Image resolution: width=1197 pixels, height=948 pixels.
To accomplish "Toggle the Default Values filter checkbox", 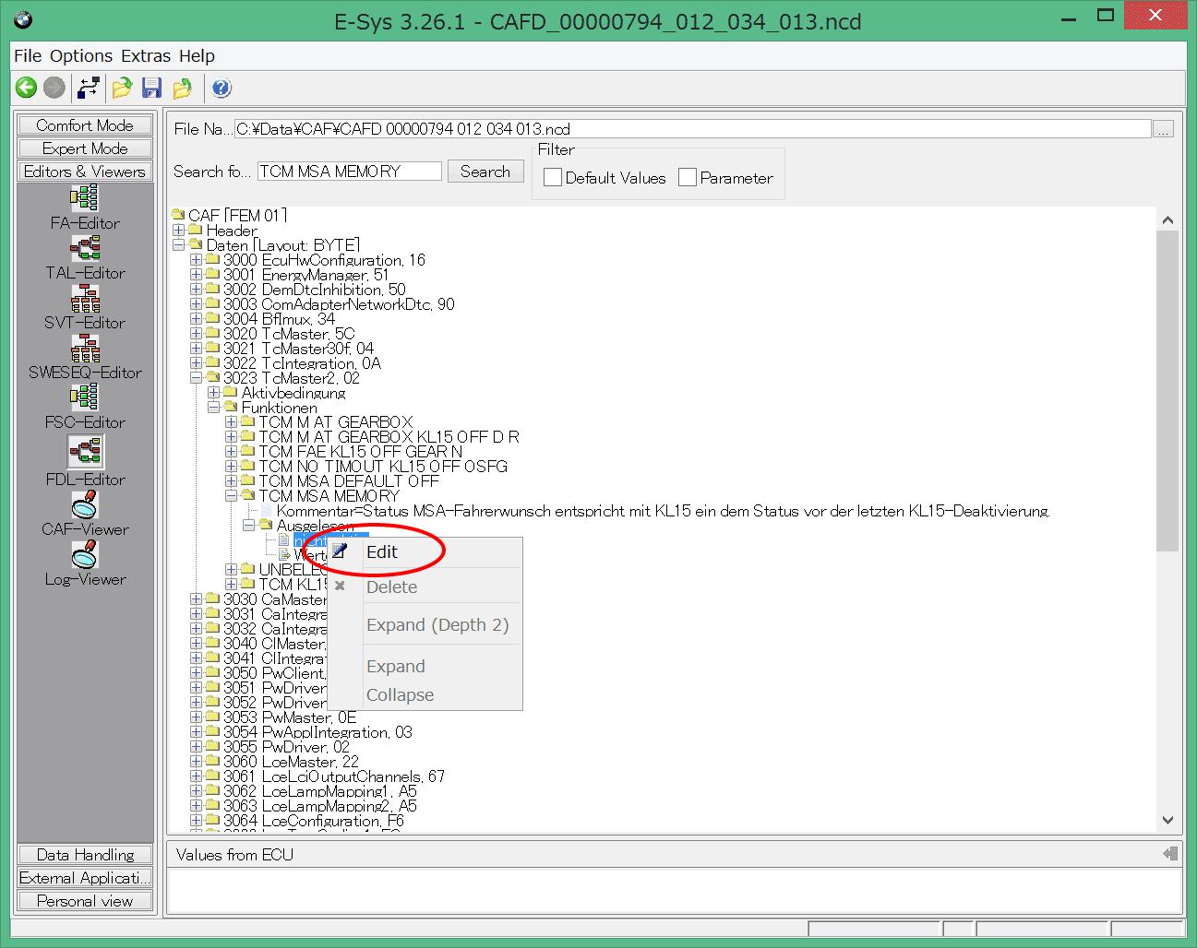I will [x=553, y=177].
